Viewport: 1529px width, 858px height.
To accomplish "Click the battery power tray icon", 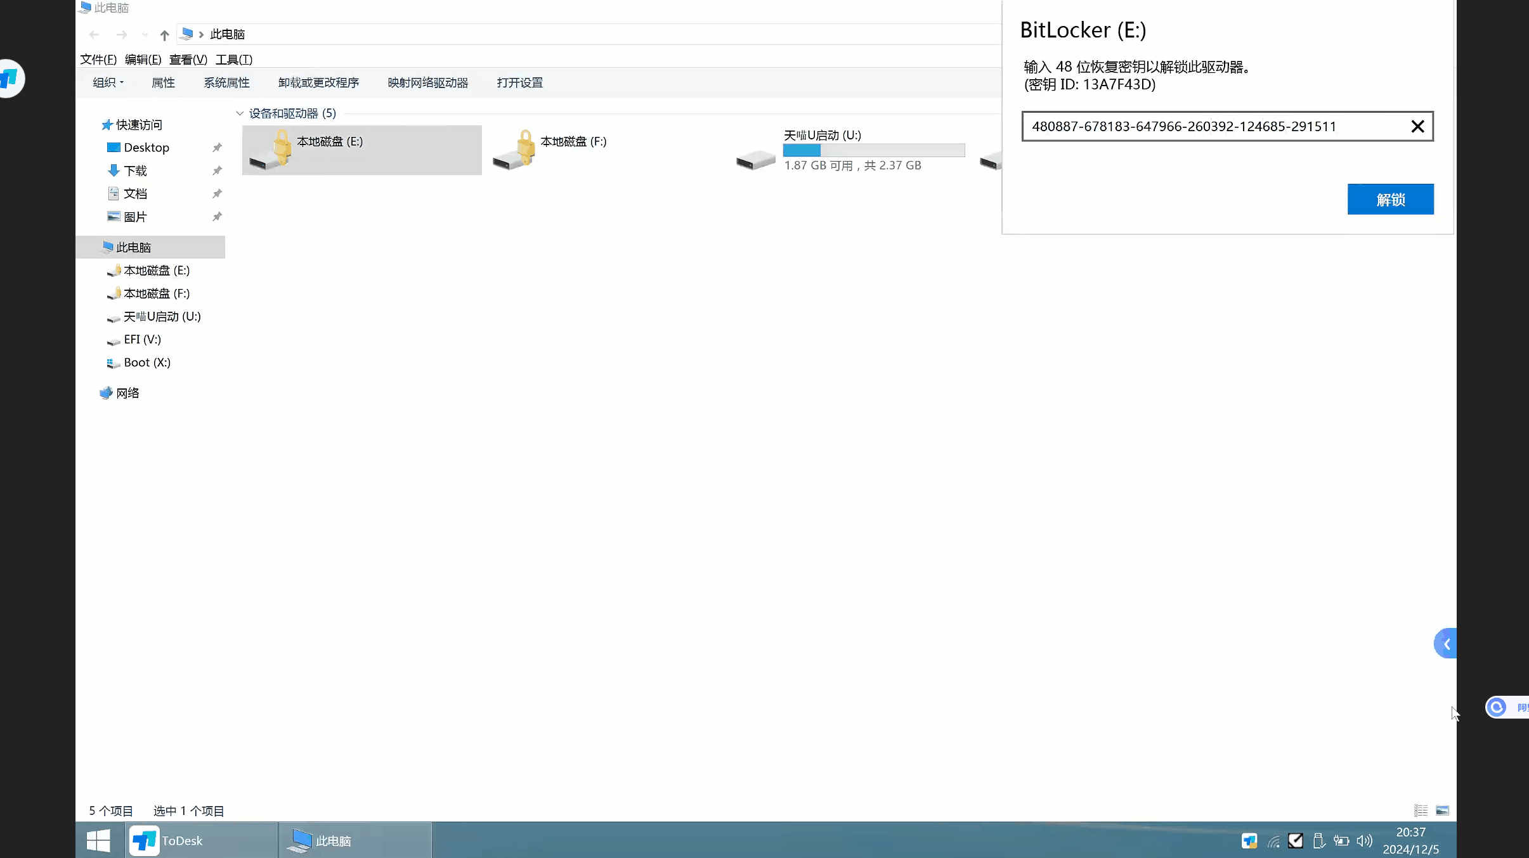I will tap(1341, 841).
